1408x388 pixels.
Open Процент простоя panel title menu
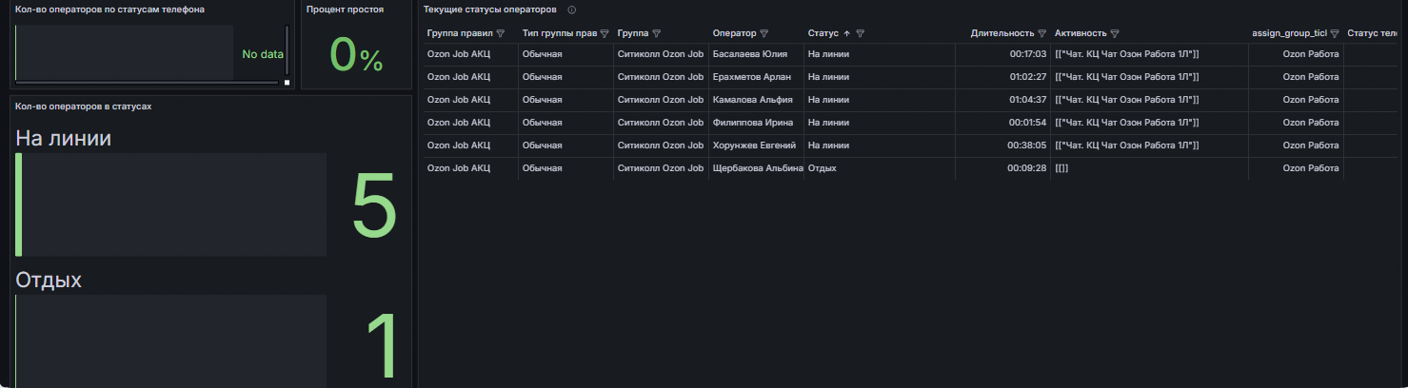(346, 10)
